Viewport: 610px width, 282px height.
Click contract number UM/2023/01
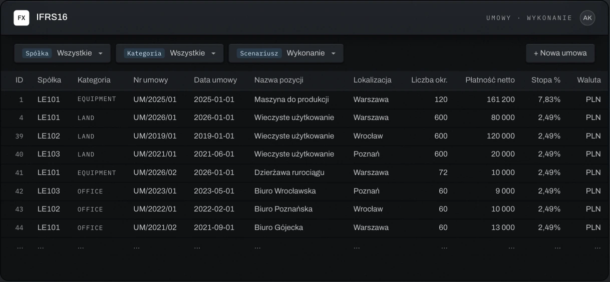tap(155, 191)
